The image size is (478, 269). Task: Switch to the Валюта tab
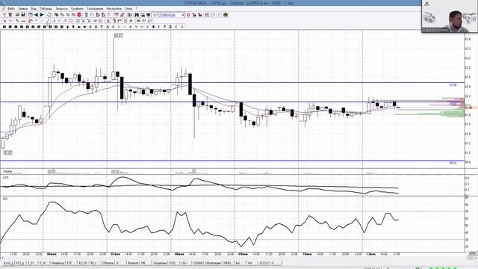pos(134,262)
